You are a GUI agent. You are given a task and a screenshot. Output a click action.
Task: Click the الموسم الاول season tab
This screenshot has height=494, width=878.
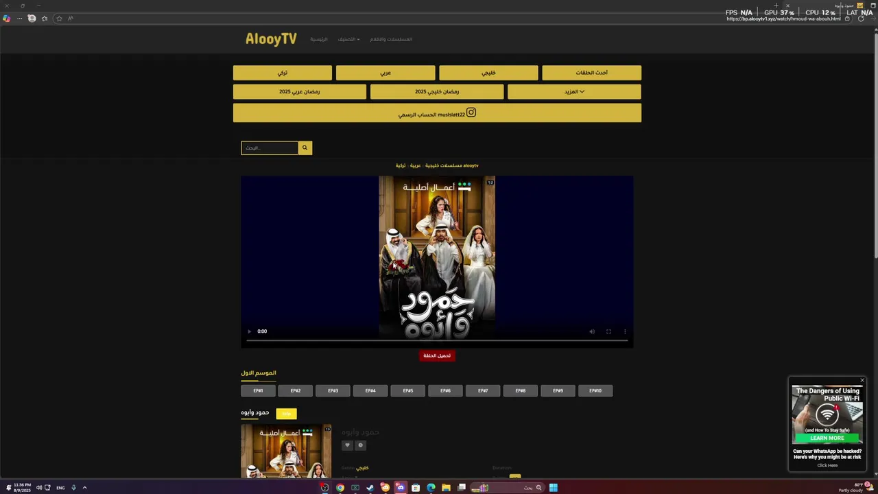259,373
